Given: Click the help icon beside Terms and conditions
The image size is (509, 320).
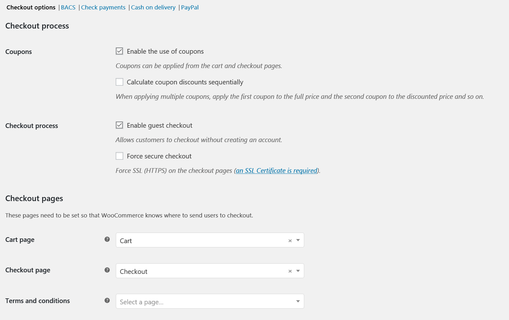Looking at the screenshot, I should pyautogui.click(x=107, y=301).
